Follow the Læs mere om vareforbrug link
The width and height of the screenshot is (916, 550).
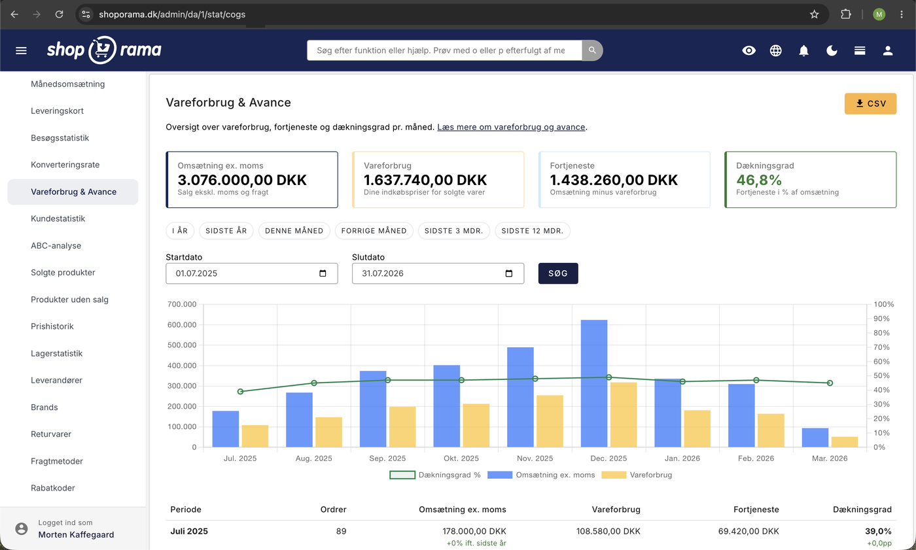[x=511, y=127]
